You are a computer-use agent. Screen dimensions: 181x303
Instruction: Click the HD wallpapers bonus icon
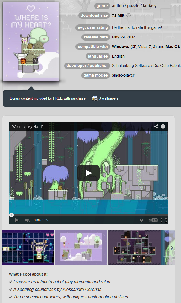[x=95, y=98]
